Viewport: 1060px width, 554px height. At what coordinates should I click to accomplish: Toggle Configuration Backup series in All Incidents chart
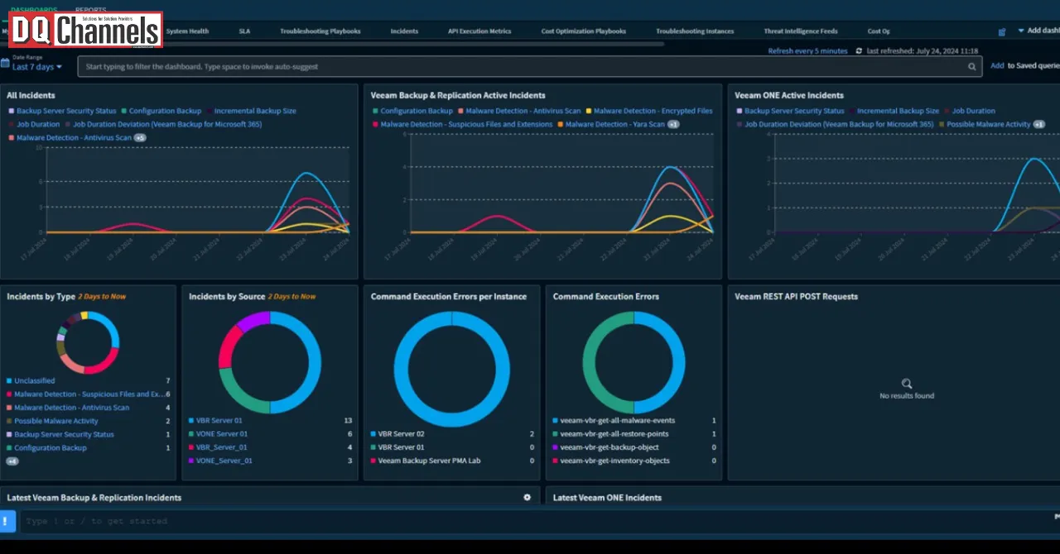click(161, 111)
